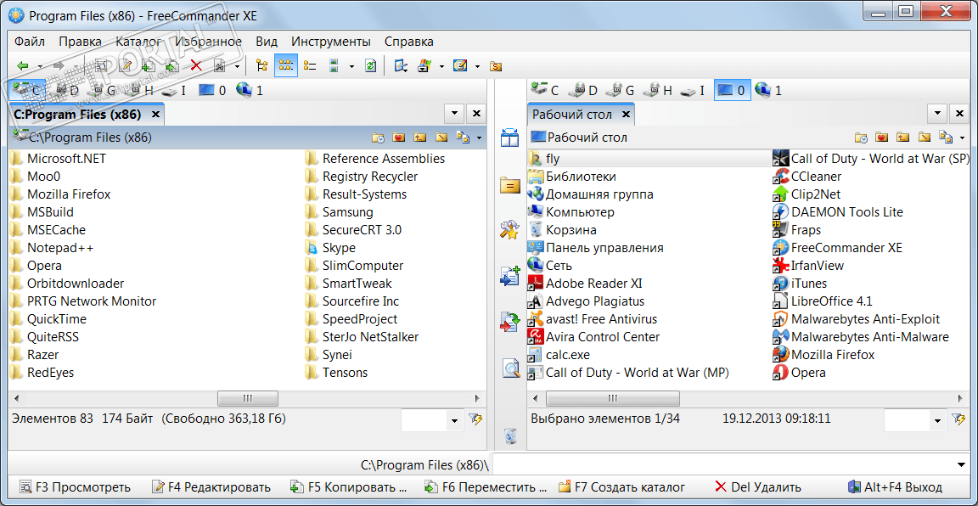Open history folder icon in left path bar
Viewport: 978px width, 506px height.
(x=378, y=138)
